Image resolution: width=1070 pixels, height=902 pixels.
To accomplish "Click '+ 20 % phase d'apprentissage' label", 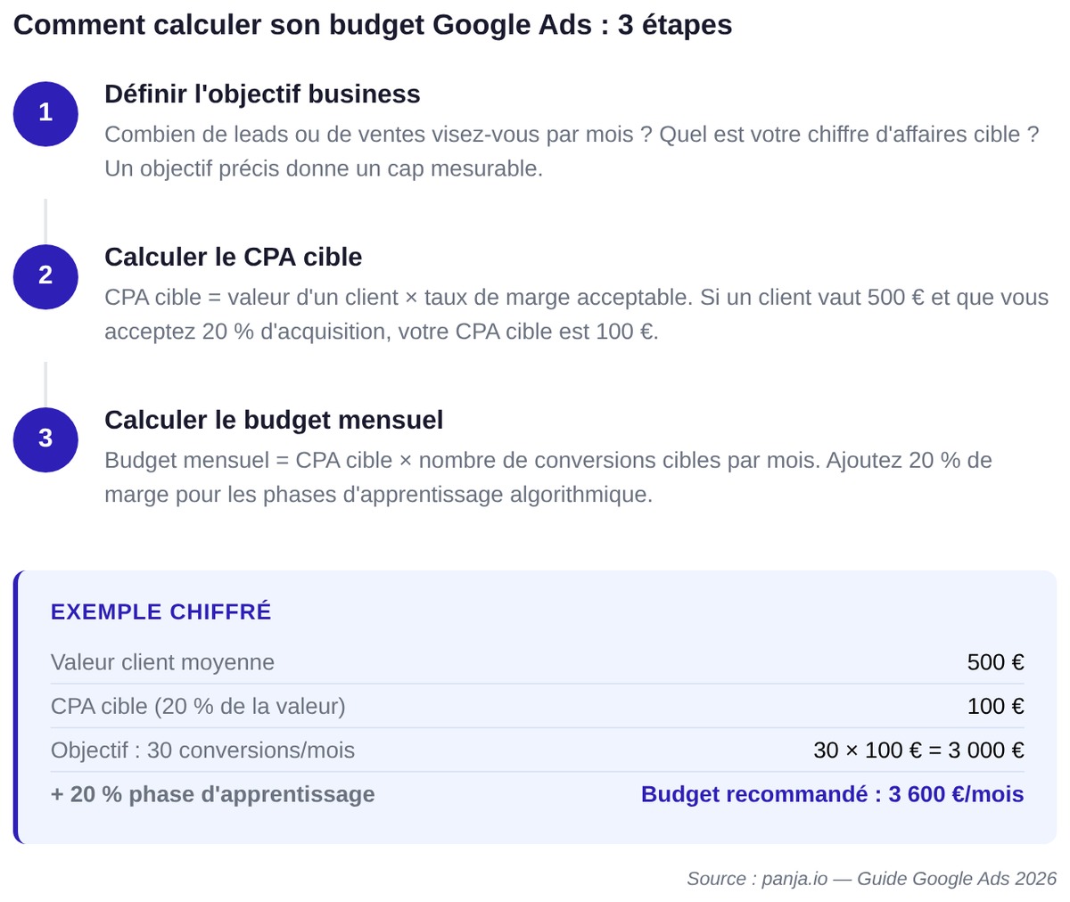I will [x=213, y=795].
